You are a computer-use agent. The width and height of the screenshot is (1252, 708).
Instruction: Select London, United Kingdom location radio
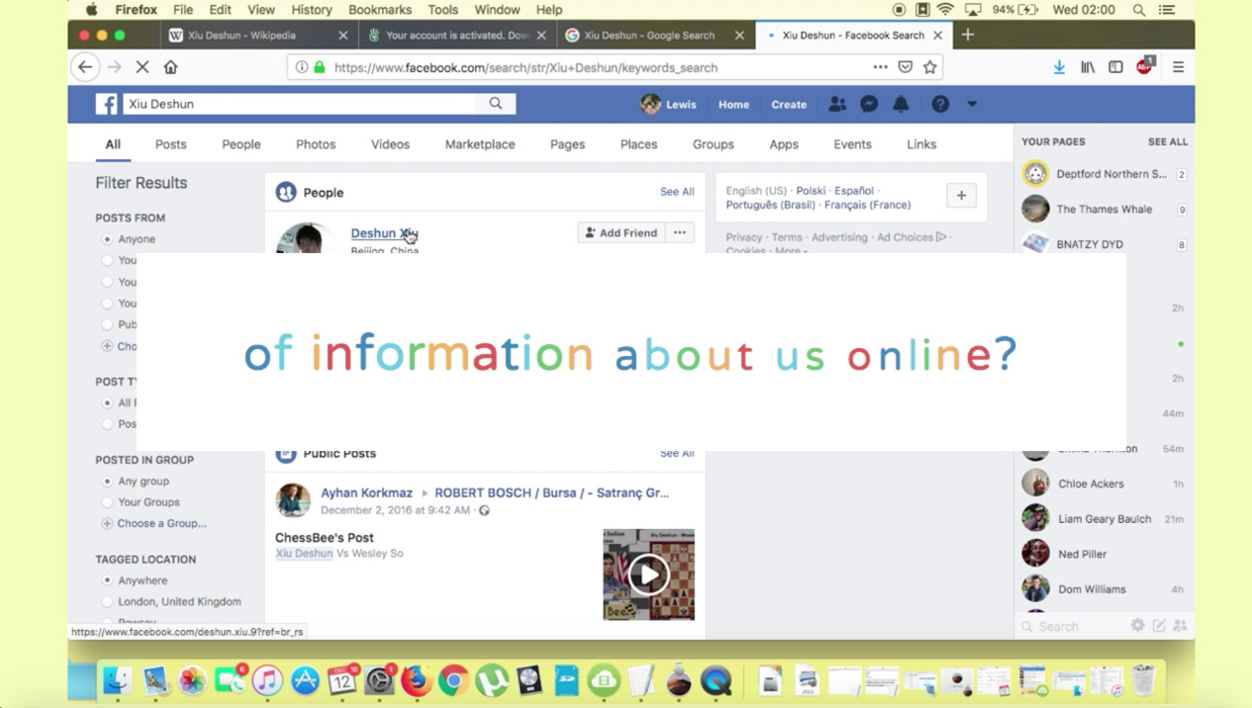tap(107, 601)
